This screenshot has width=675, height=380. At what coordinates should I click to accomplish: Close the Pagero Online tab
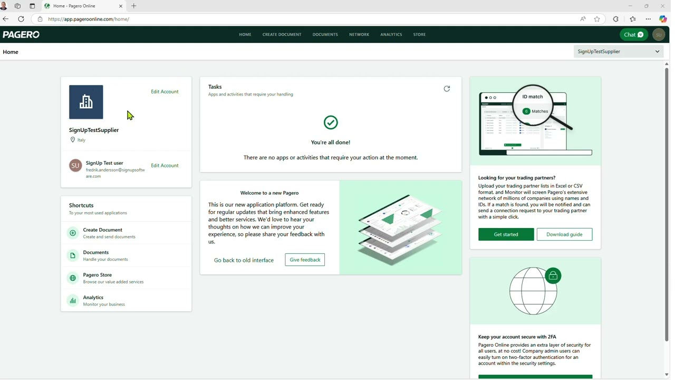(121, 6)
